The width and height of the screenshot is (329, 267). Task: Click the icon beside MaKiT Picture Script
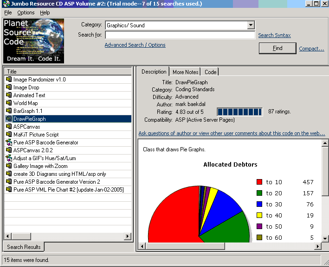(9, 134)
